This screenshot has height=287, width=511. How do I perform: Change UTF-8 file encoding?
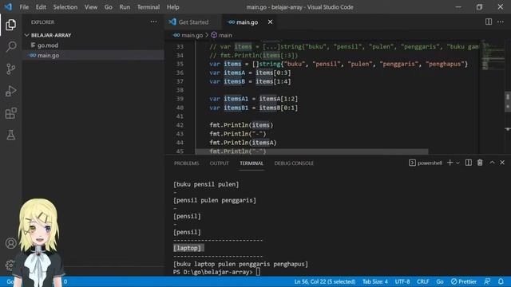(x=402, y=281)
